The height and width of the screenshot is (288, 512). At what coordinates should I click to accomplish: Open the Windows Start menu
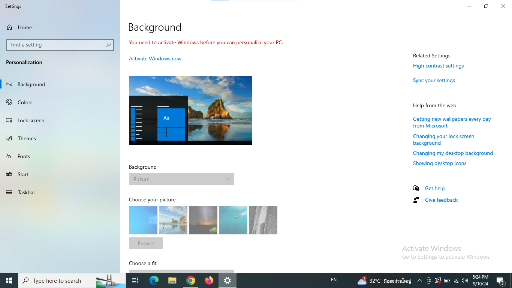(9, 280)
